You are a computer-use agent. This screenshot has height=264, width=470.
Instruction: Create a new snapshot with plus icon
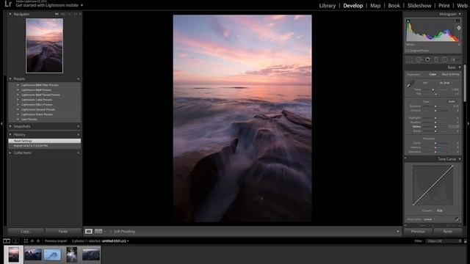79,127
